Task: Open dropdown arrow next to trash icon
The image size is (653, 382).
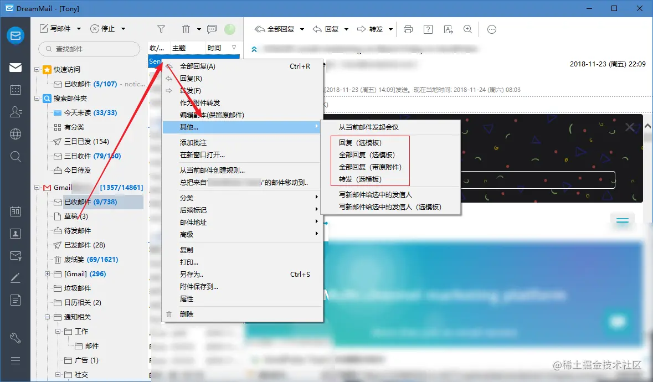Action: (x=199, y=29)
